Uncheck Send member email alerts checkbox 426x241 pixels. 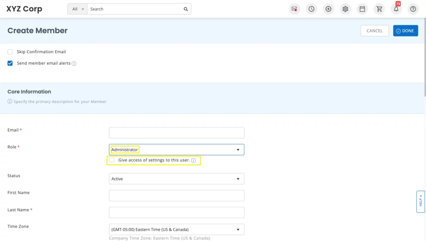(10, 63)
